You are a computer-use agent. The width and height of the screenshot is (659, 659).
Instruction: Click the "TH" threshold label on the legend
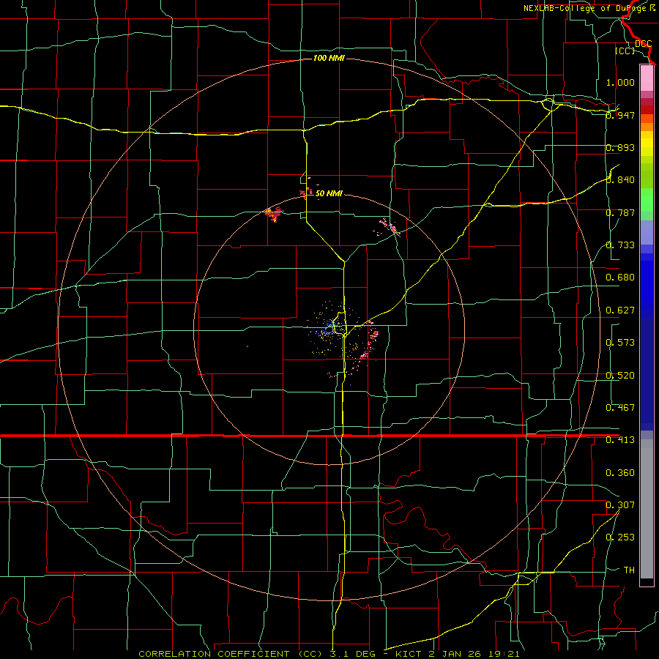click(x=629, y=570)
